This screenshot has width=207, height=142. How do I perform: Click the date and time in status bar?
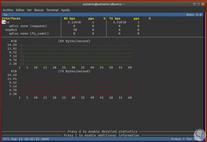tap(26, 139)
